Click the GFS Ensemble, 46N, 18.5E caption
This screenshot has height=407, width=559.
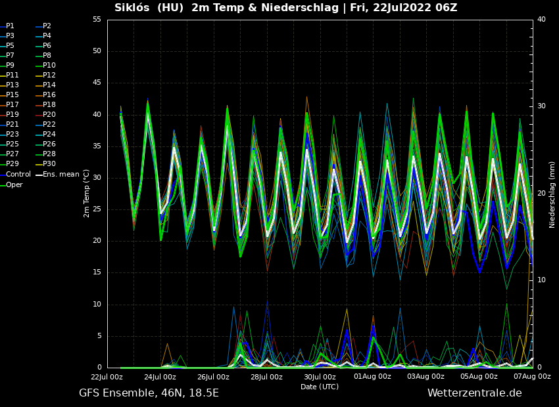tap(149, 393)
